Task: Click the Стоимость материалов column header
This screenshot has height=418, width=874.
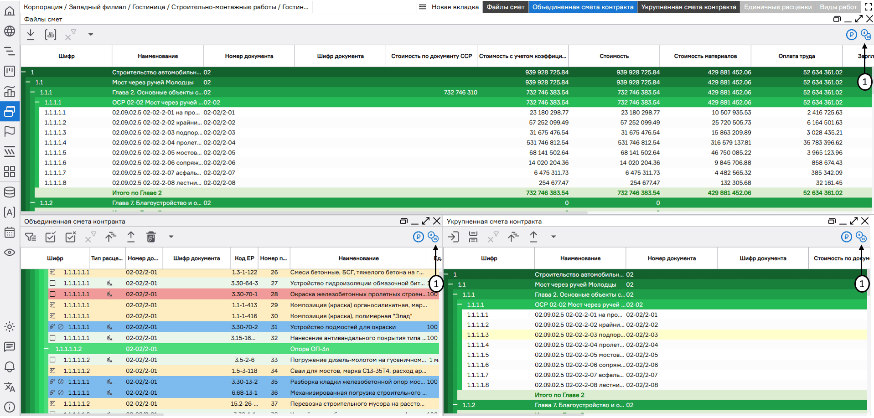Action: pos(705,56)
